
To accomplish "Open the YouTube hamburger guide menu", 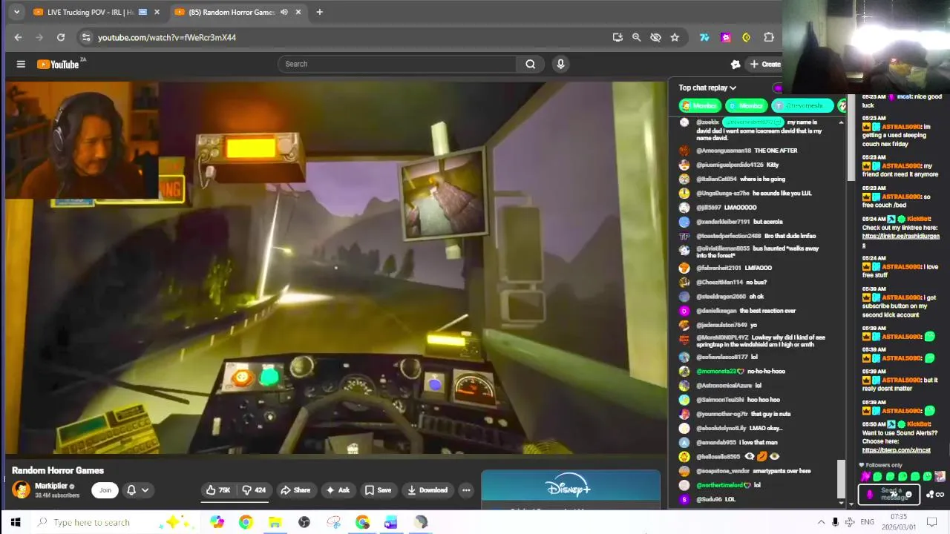I will [21, 65].
